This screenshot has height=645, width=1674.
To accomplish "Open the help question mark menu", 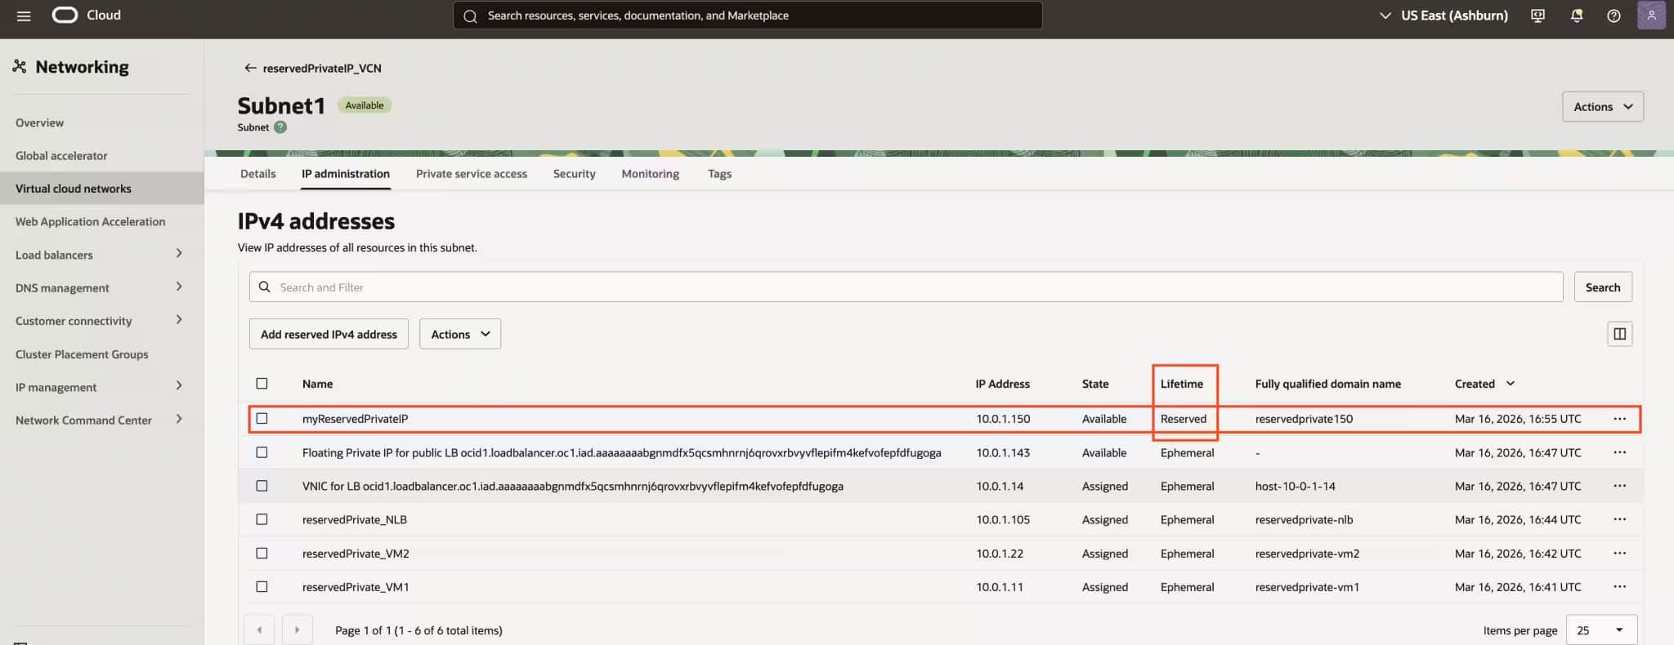I will coord(1614,16).
